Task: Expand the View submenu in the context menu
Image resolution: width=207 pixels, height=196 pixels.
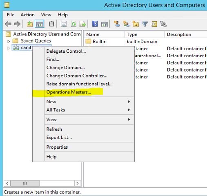Action: [x=83, y=120]
